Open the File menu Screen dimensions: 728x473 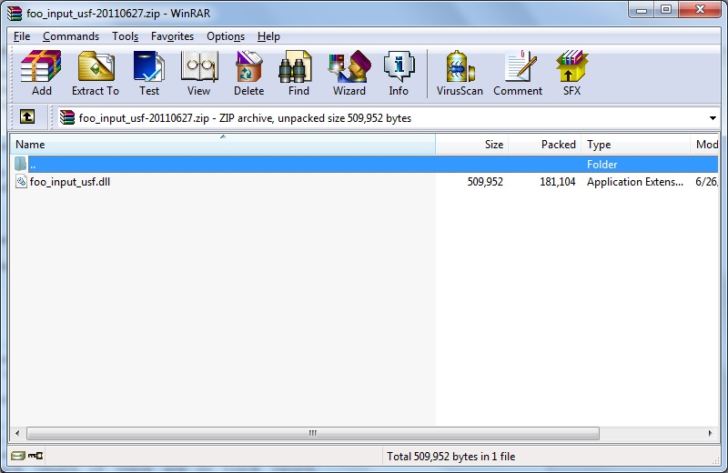[x=22, y=36]
